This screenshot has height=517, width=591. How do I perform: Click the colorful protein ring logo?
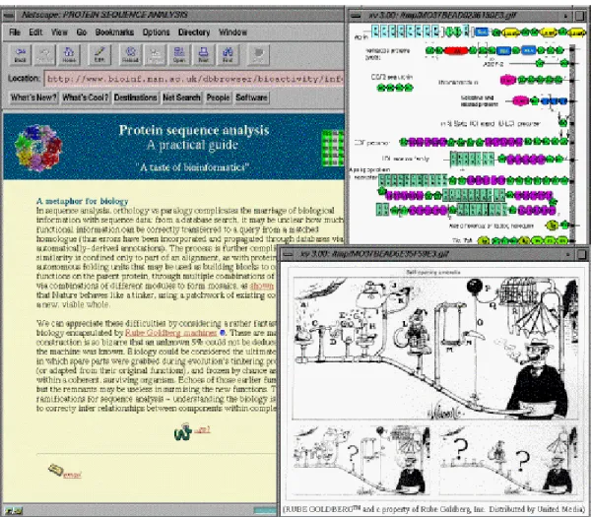coord(38,148)
